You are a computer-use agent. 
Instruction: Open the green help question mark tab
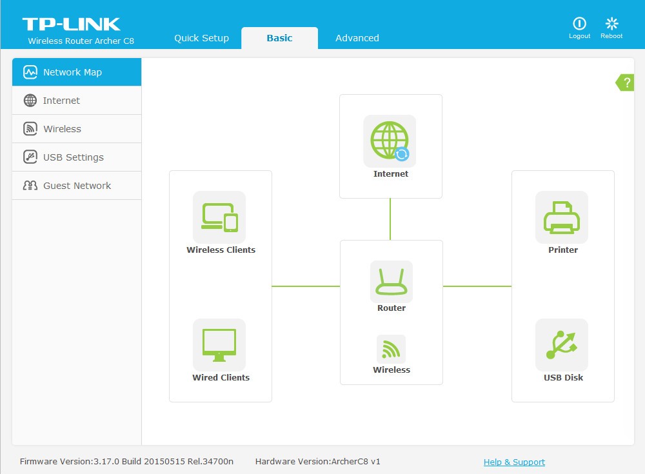626,83
